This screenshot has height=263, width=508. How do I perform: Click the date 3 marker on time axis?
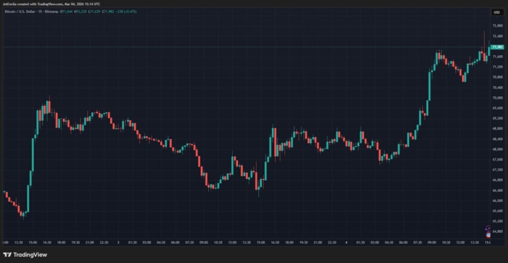[x=118, y=243]
